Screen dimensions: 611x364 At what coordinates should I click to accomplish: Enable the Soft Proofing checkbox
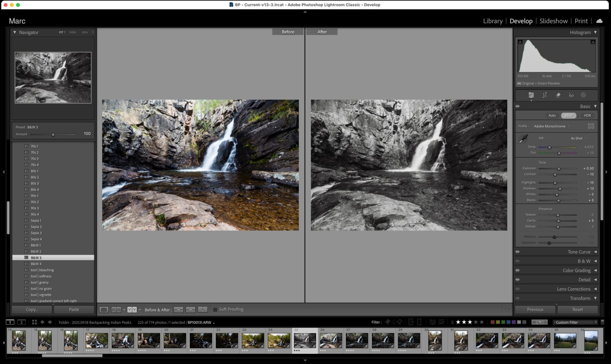pos(215,309)
